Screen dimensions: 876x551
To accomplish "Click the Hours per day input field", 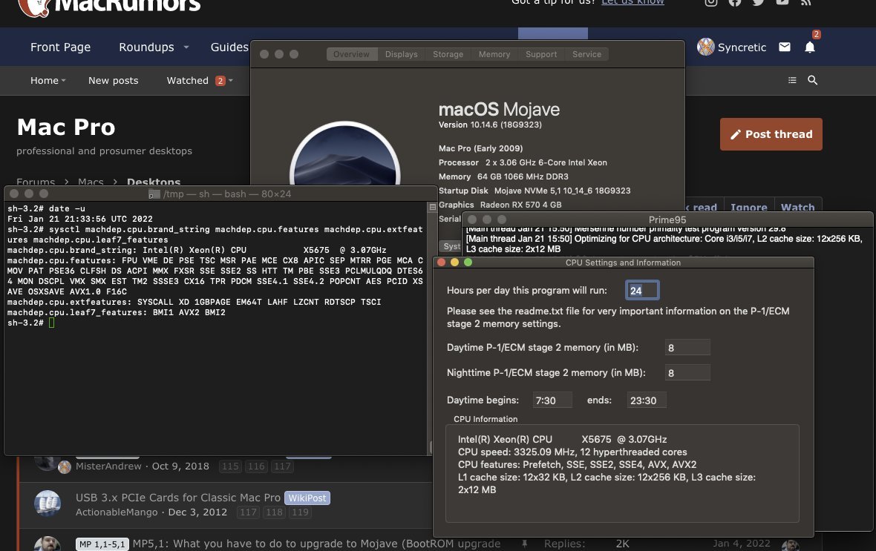I will coord(642,290).
